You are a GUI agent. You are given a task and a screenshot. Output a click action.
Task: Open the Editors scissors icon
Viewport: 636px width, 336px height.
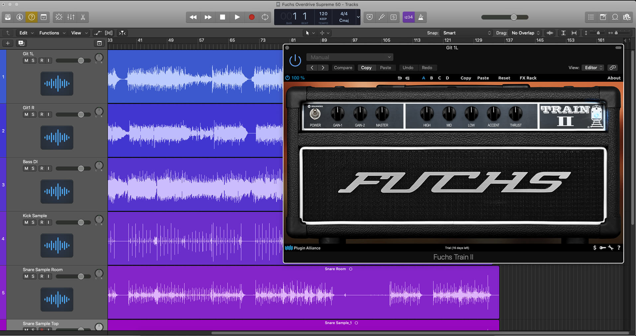pyautogui.click(x=83, y=17)
